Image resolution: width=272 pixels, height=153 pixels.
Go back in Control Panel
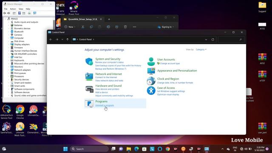pos(51,40)
